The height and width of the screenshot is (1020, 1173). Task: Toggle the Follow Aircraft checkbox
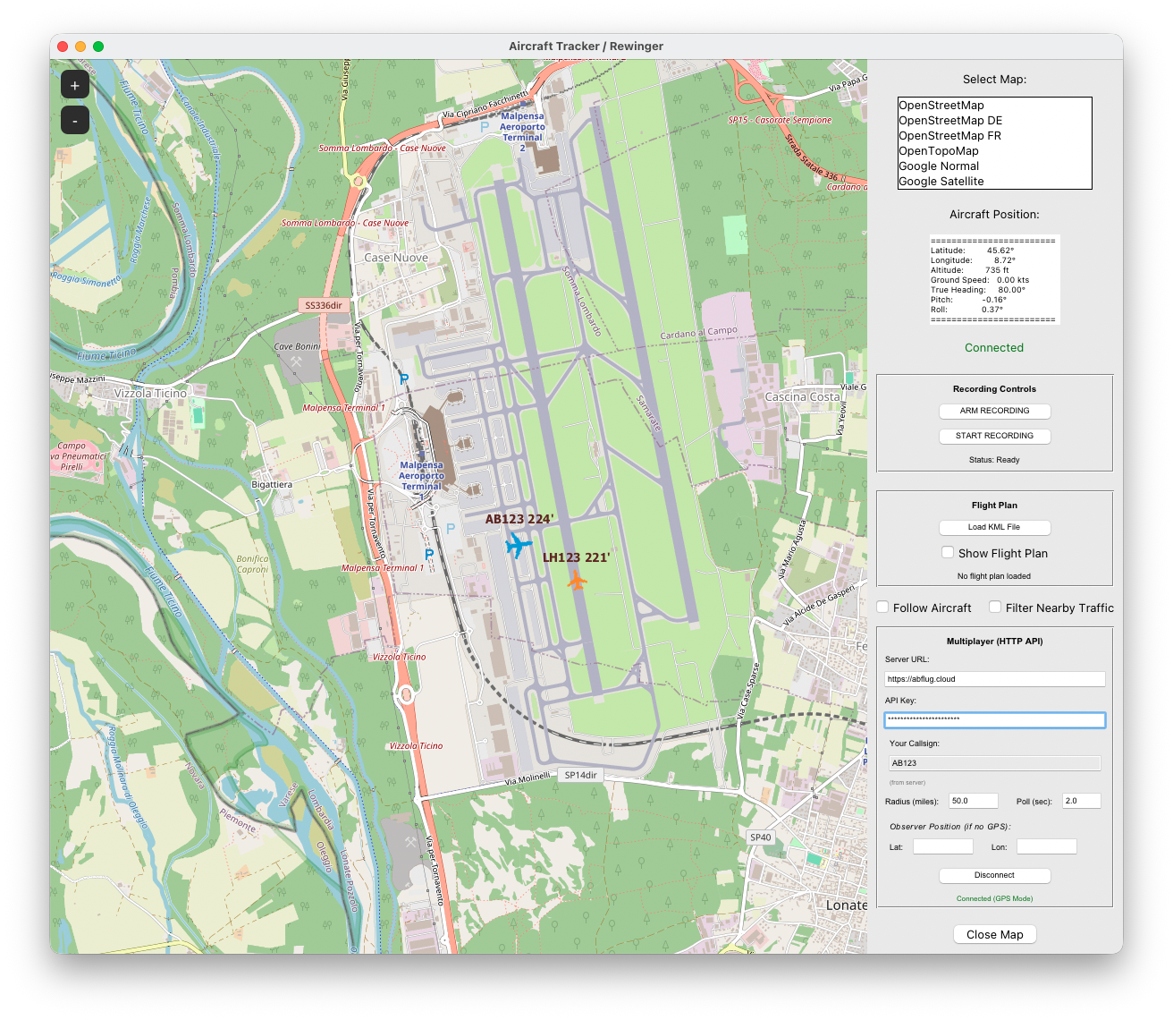[x=882, y=607]
